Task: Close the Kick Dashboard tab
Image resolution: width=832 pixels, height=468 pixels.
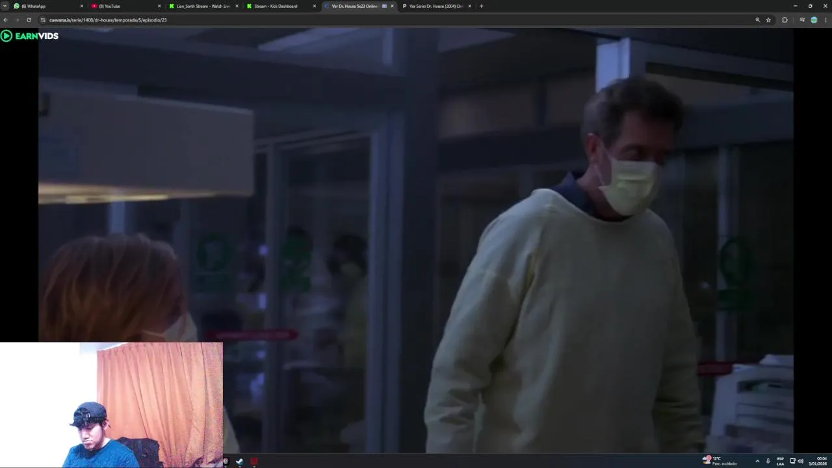Action: point(315,6)
